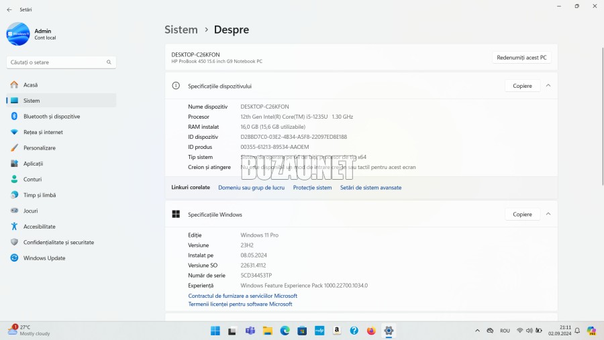Click the battery tray icon
Viewport: 604px width, 340px height.
point(539,331)
